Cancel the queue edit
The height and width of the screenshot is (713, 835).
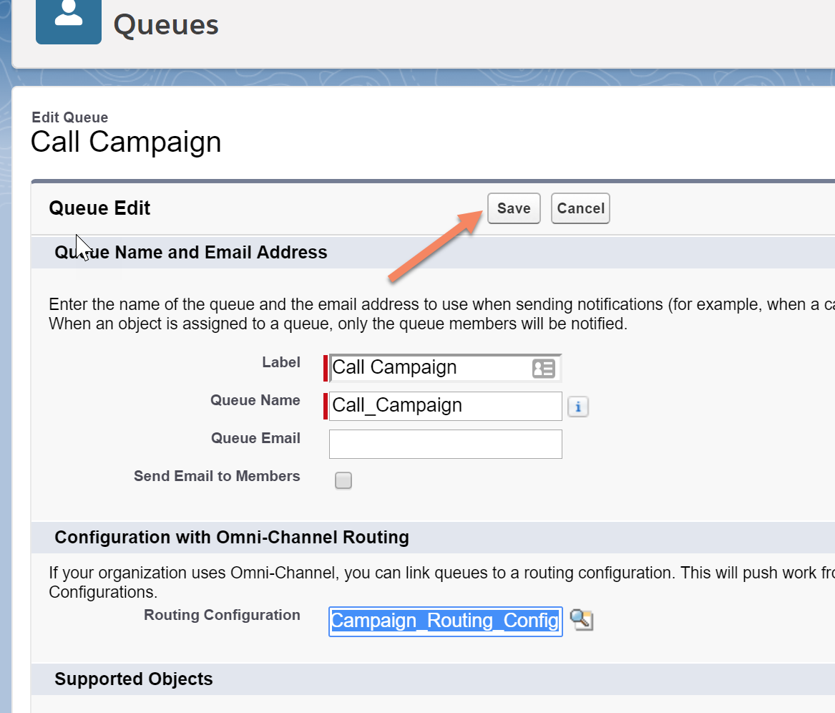pos(580,208)
